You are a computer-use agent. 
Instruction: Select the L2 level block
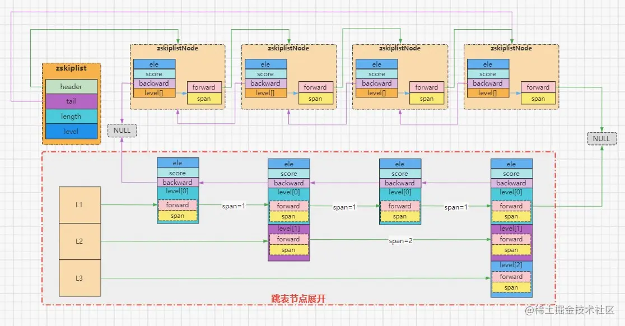pos(80,241)
